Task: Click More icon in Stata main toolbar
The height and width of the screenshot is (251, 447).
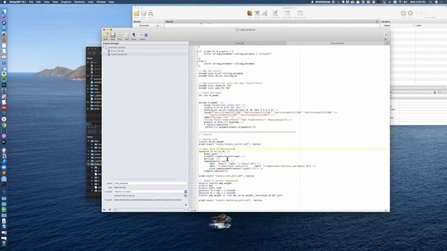Action: pyautogui.click(x=404, y=14)
